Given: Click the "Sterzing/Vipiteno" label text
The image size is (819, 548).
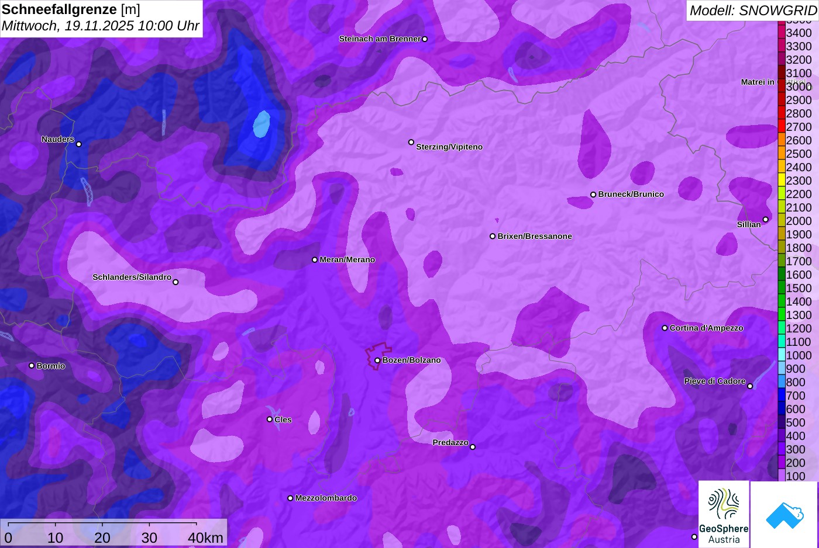Looking at the screenshot, I should coord(449,147).
